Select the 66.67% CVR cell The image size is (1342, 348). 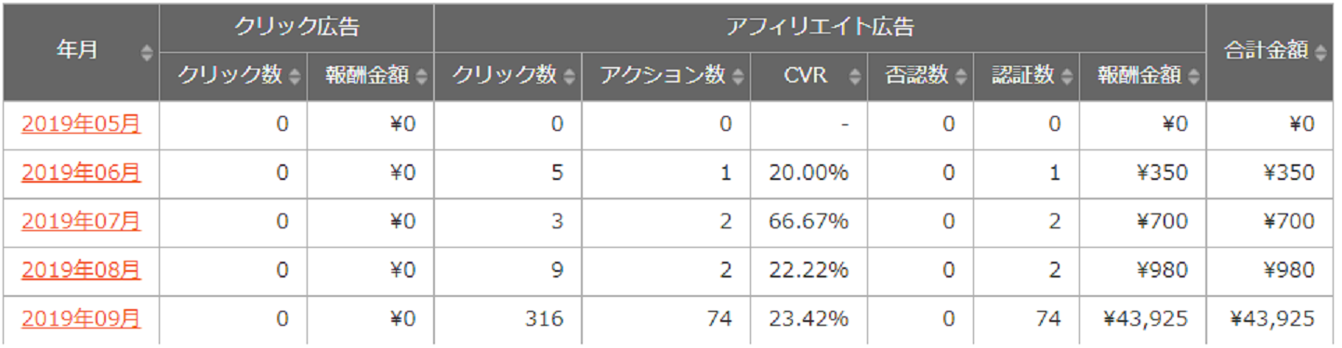(809, 222)
